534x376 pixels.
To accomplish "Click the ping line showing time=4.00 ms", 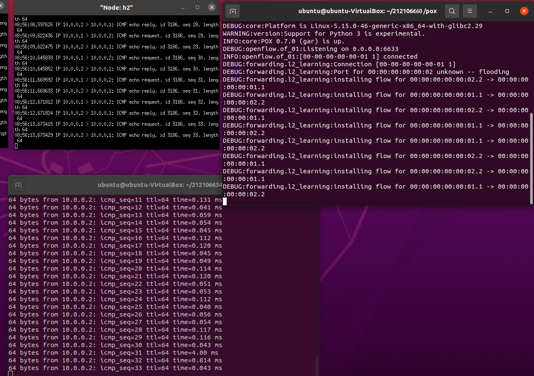I will point(113,353).
